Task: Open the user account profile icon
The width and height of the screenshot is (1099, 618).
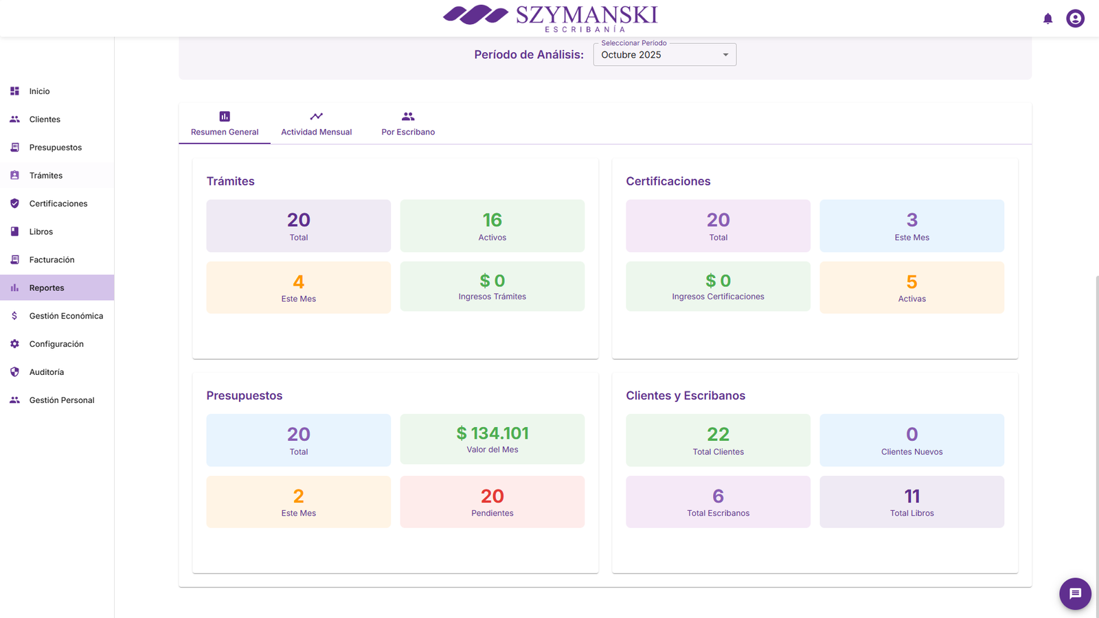Action: click(1075, 19)
